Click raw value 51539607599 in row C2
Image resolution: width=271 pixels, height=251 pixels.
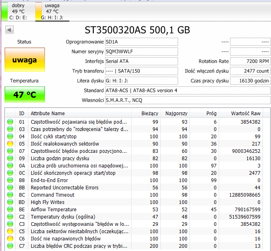pos(245,217)
